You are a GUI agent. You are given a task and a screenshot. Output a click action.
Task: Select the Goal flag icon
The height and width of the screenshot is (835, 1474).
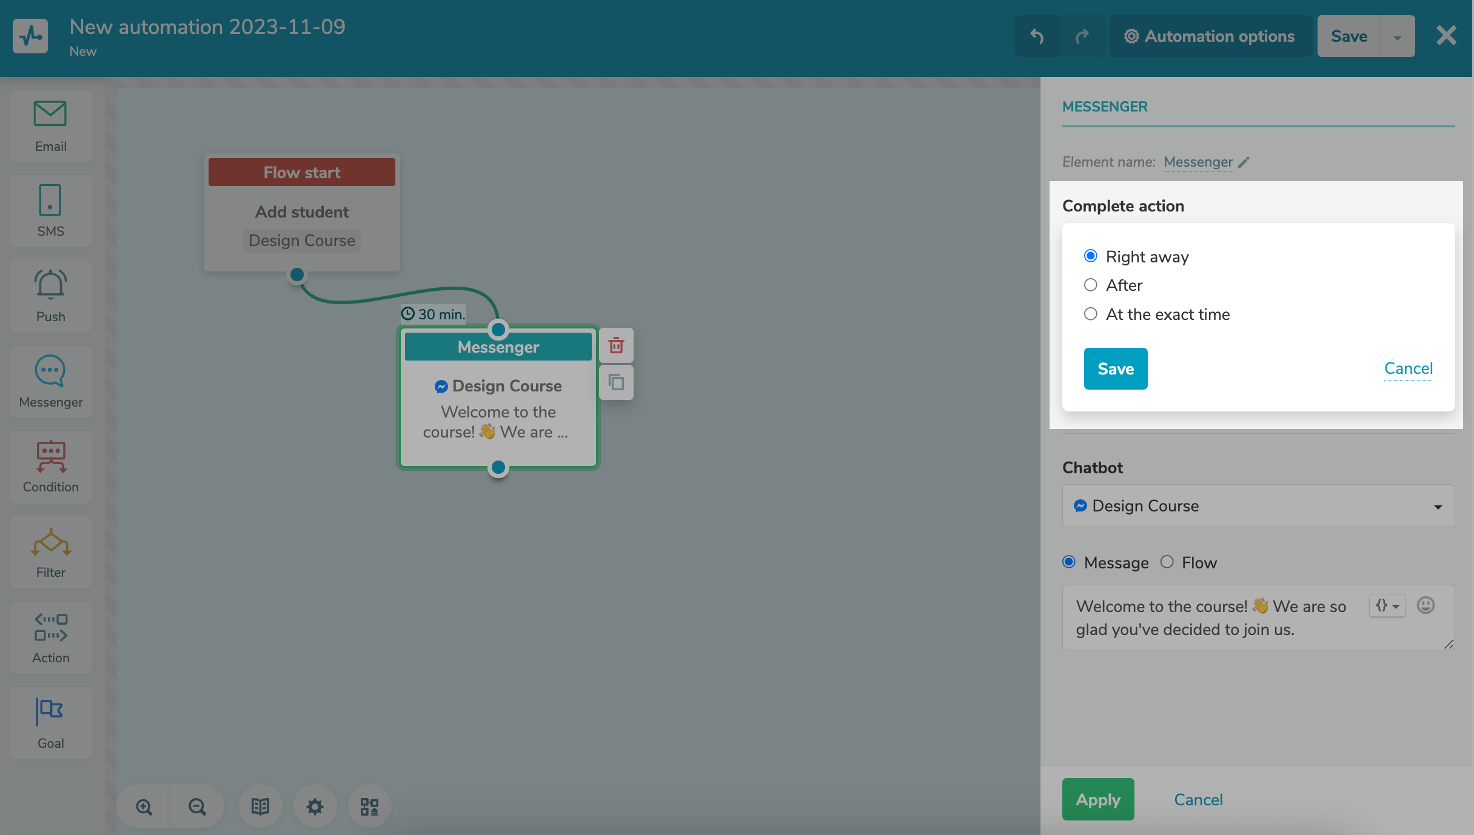[x=50, y=712]
